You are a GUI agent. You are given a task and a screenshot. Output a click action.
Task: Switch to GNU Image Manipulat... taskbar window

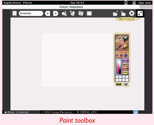pyautogui.click(x=58, y=112)
